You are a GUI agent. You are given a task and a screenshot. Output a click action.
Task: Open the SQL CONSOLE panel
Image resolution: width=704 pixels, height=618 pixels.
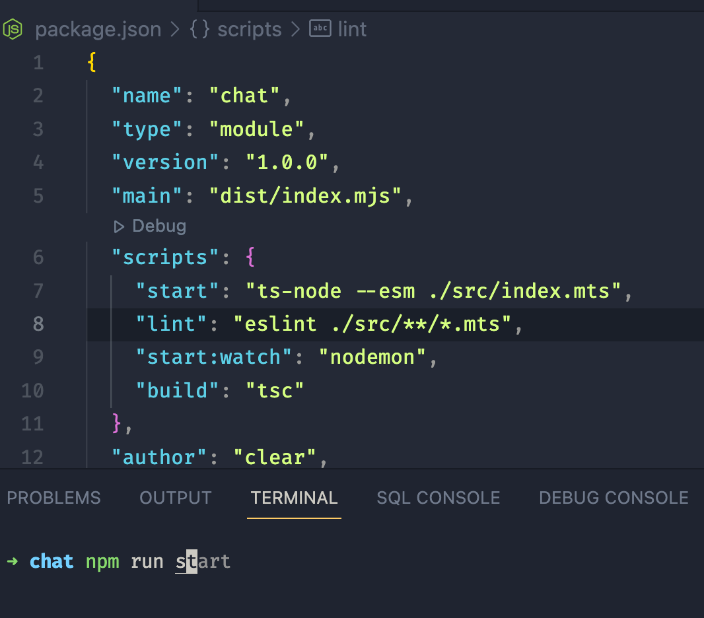pos(438,498)
